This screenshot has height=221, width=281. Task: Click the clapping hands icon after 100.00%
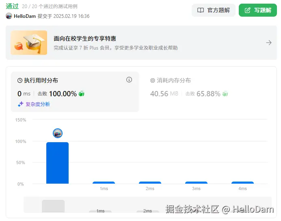81,93
